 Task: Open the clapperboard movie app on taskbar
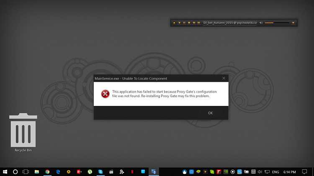tap(111, 172)
